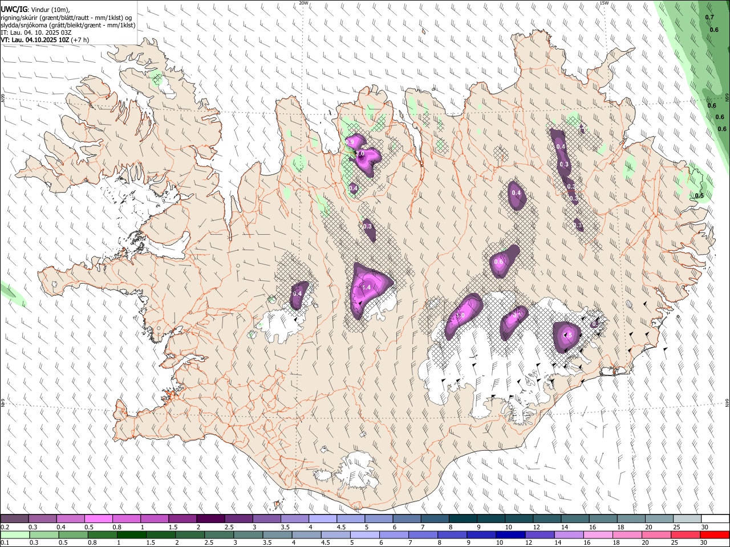Click the '0.5' rain value on east coast
This screenshot has height=547, width=730.
tap(700, 196)
